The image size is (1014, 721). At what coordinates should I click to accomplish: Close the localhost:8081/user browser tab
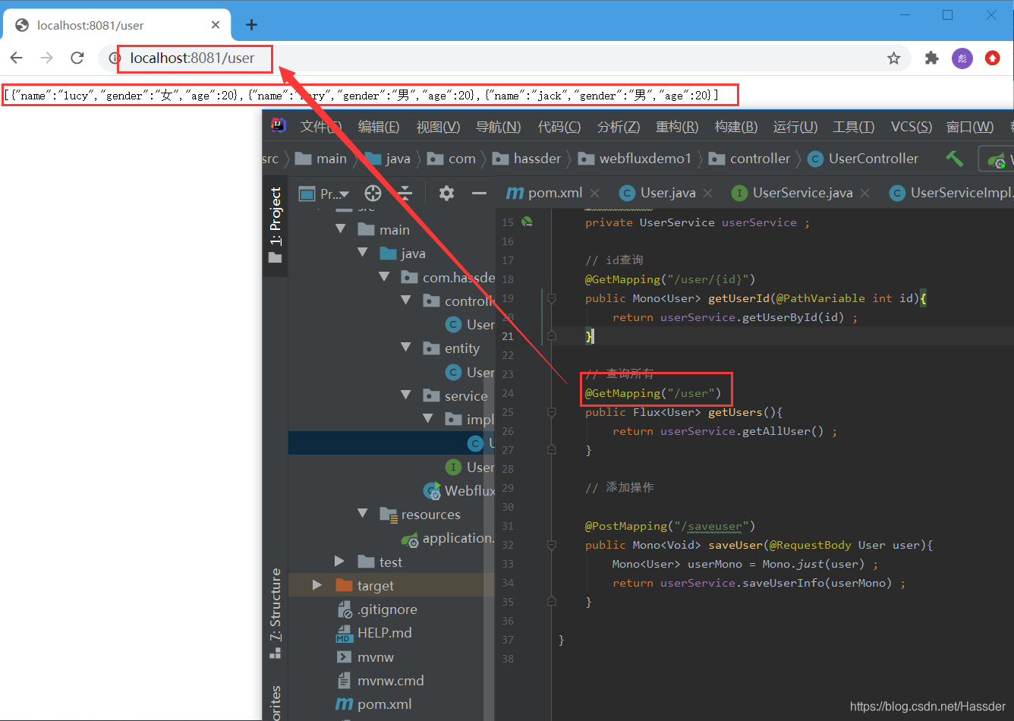click(x=216, y=25)
